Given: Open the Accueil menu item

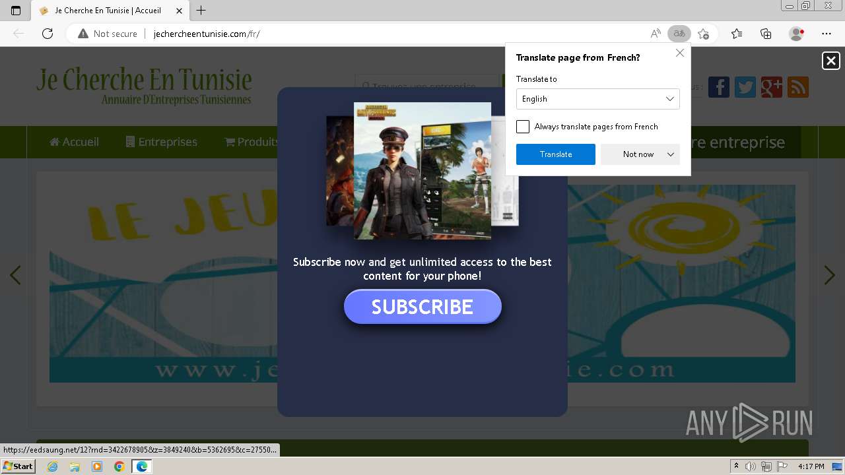Looking at the screenshot, I should pos(74,142).
